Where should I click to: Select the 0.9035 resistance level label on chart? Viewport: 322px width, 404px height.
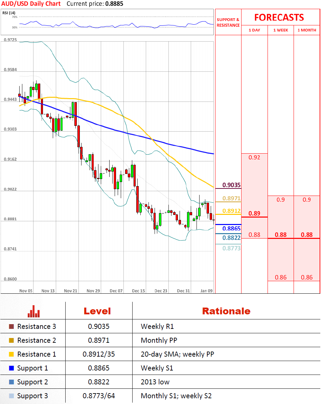tap(231, 185)
